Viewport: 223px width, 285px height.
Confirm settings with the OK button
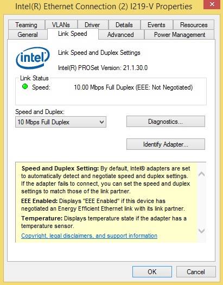pos(152,272)
